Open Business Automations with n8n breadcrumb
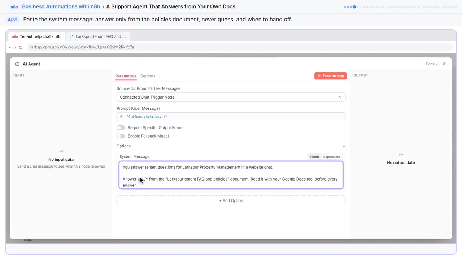This screenshot has height=260, width=462. (x=61, y=6)
